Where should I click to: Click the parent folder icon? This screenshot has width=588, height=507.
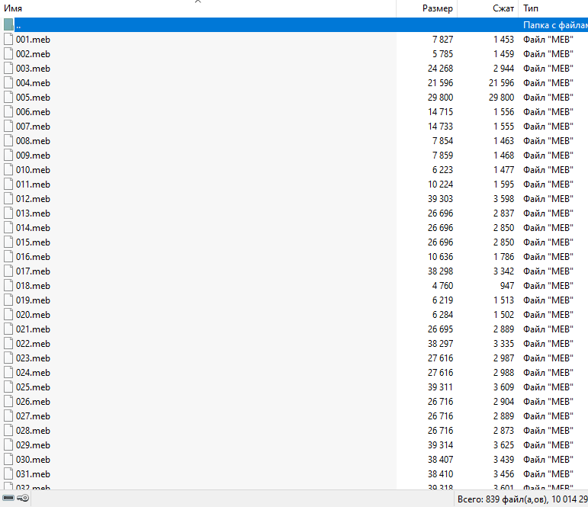point(8,24)
